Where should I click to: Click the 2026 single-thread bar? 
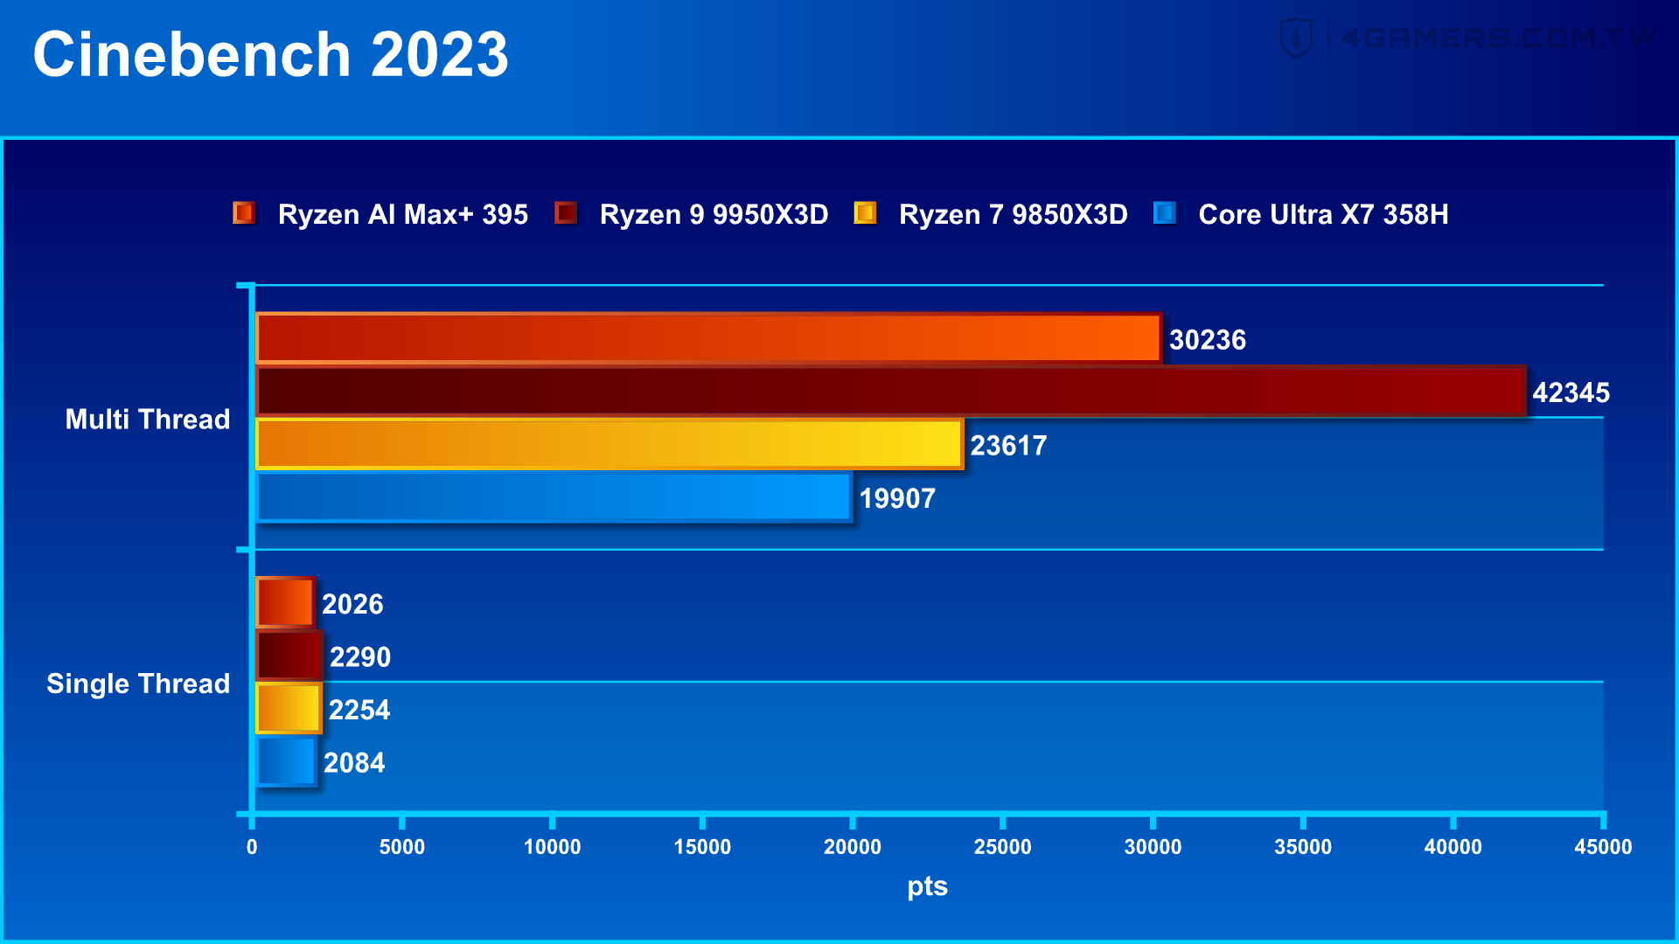[x=285, y=603]
